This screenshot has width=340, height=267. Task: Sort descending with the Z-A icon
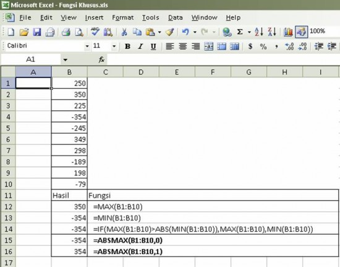[x=272, y=32]
